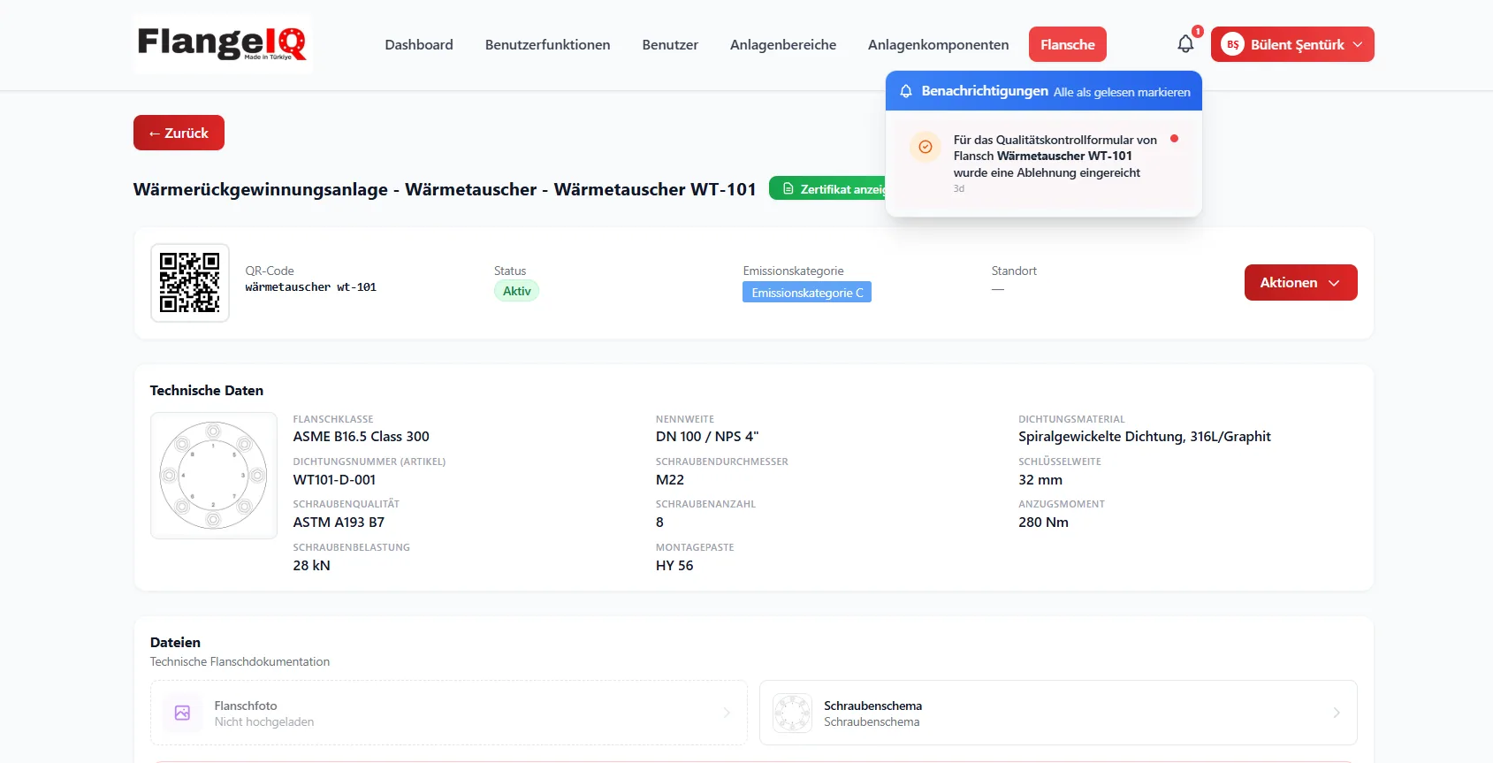The height and width of the screenshot is (763, 1493).
Task: Click the Dateien section heading
Action: (x=175, y=643)
